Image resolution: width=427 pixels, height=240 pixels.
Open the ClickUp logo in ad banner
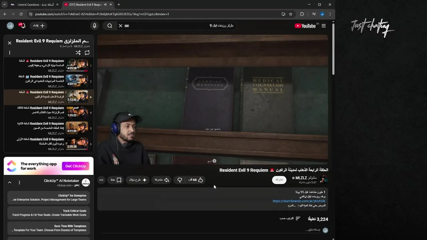11,166
